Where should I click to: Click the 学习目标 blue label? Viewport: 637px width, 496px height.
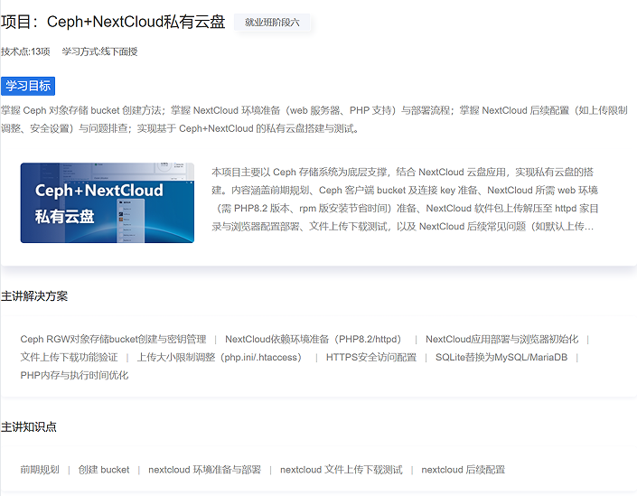(x=28, y=86)
